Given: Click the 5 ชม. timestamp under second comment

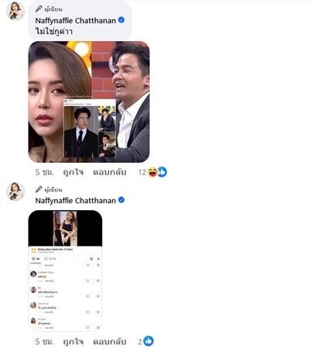Looking at the screenshot, I should pos(44,341).
